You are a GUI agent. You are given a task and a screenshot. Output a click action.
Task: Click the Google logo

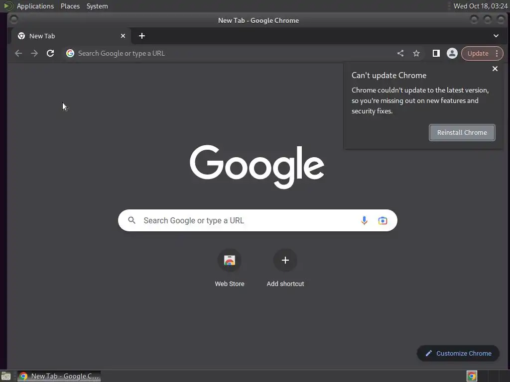pyautogui.click(x=257, y=167)
